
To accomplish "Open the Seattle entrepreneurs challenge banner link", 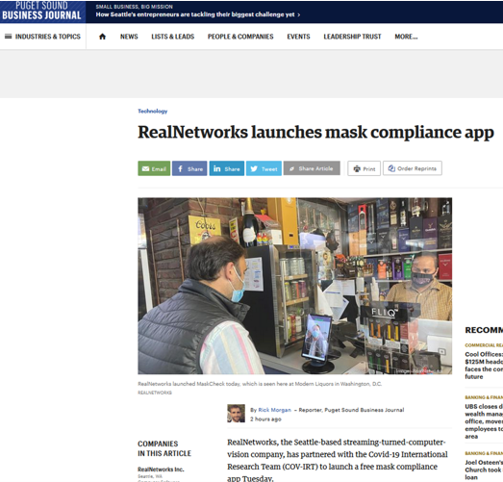I will point(198,14).
